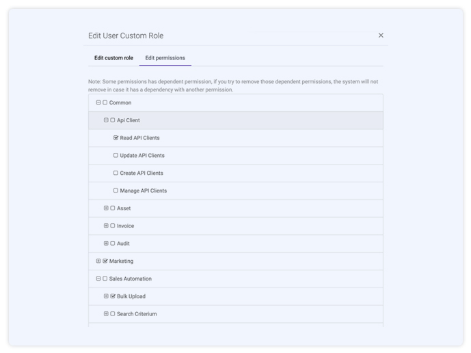
Task: Collapse the Common permission group
Action: 98,102
